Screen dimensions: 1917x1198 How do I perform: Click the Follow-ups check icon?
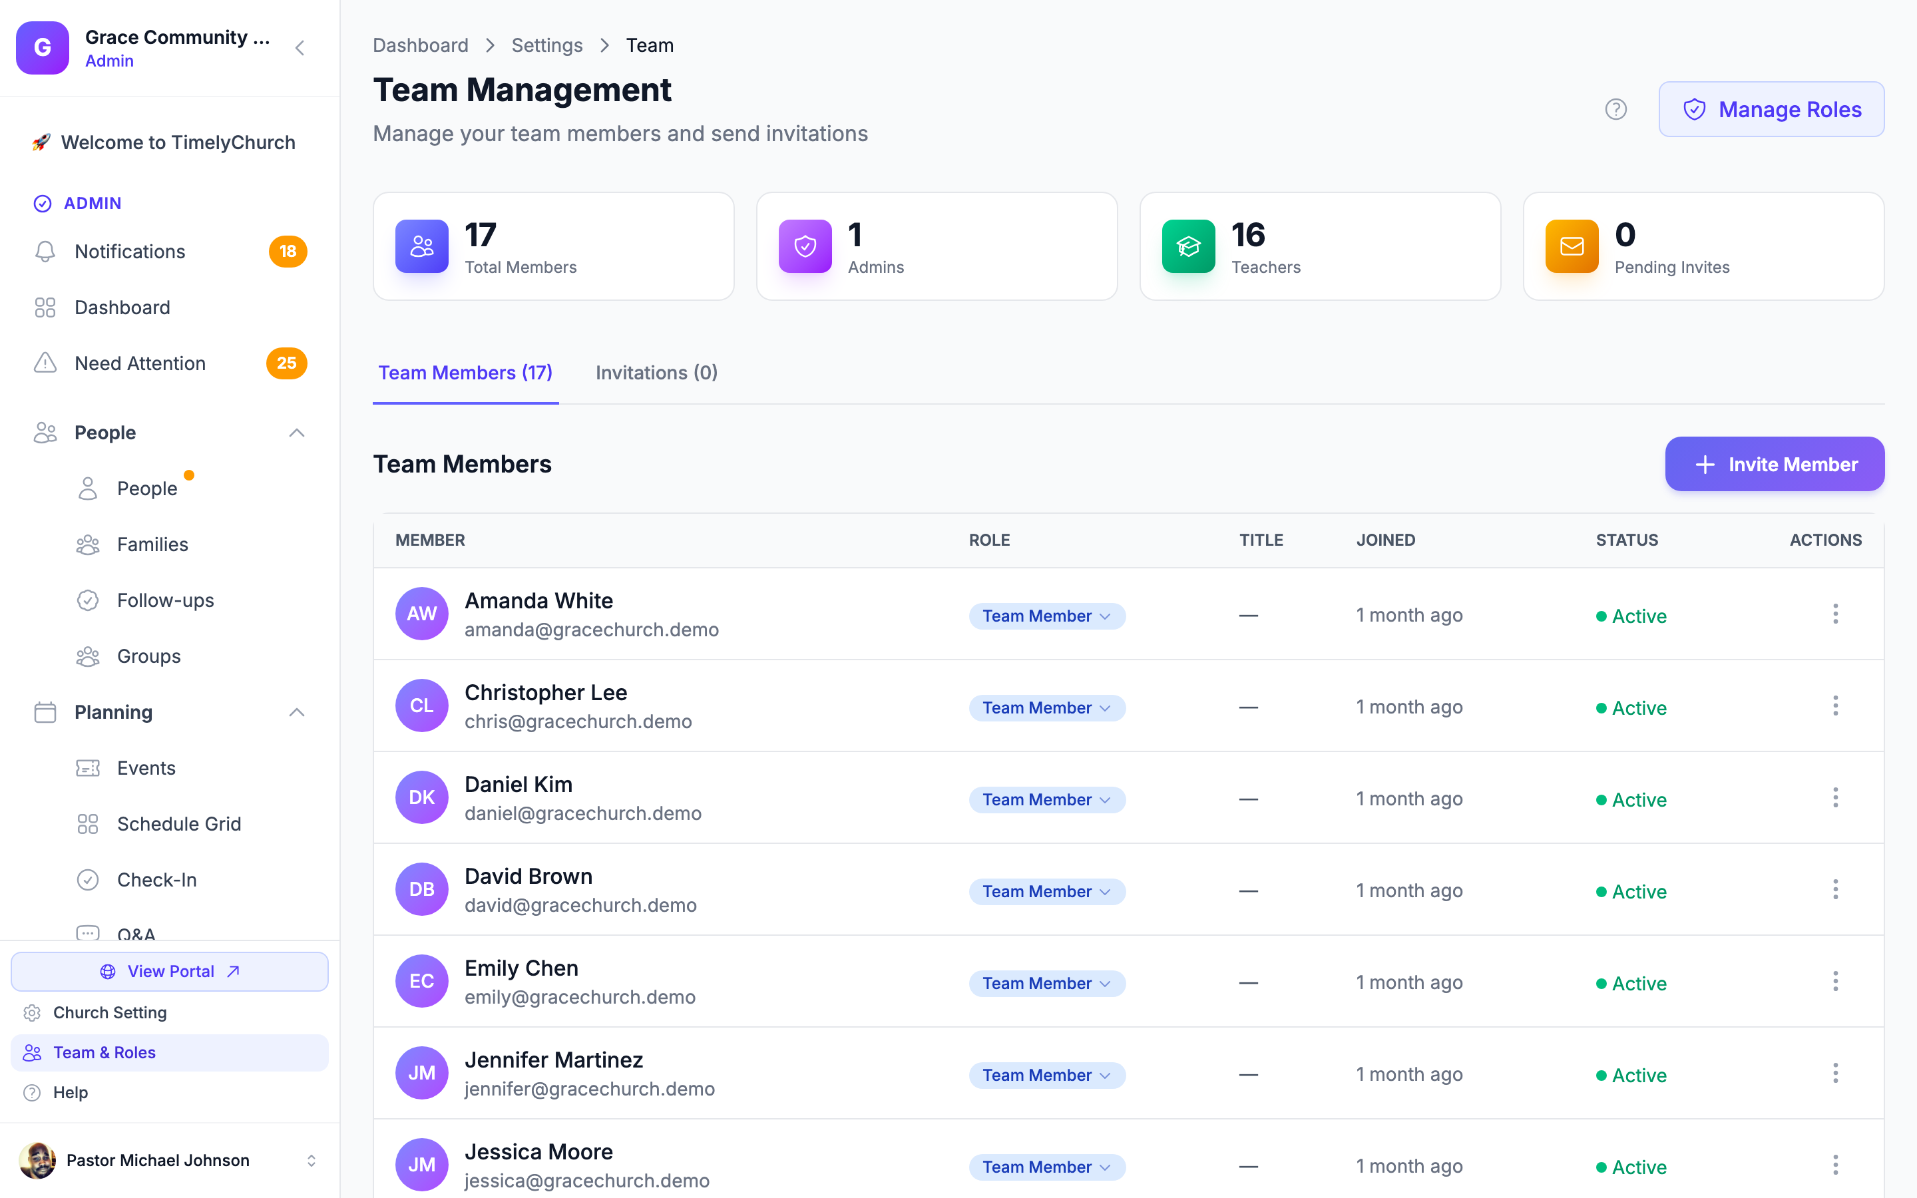point(88,600)
